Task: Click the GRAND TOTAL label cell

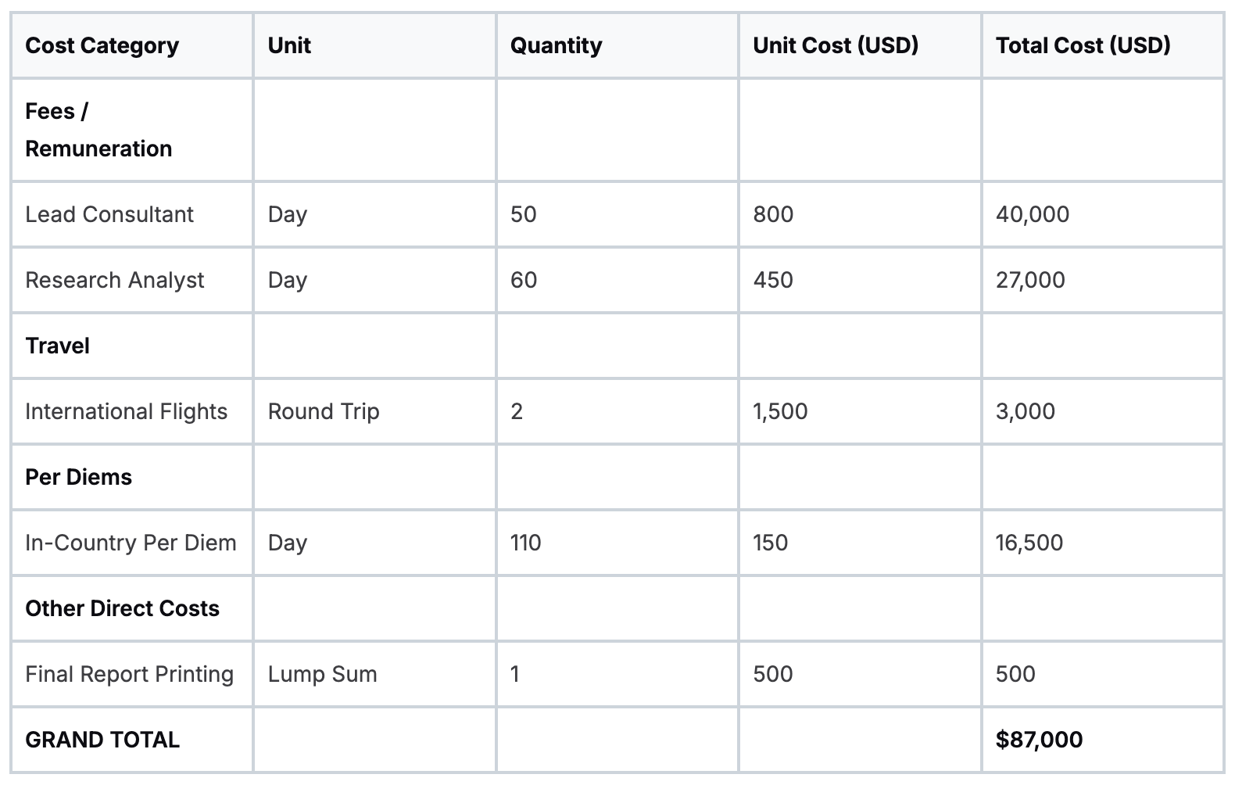Action: point(102,740)
